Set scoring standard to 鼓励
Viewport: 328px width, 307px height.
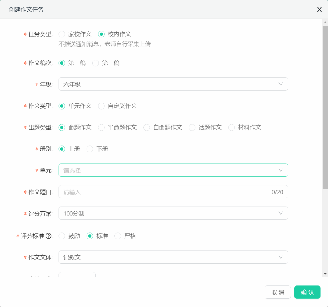[62, 236]
